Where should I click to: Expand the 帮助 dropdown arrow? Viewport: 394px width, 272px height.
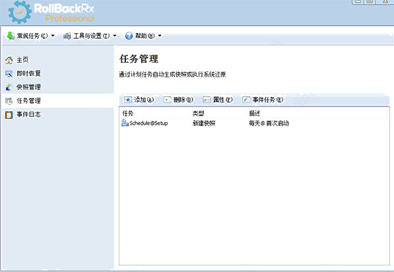(x=160, y=36)
